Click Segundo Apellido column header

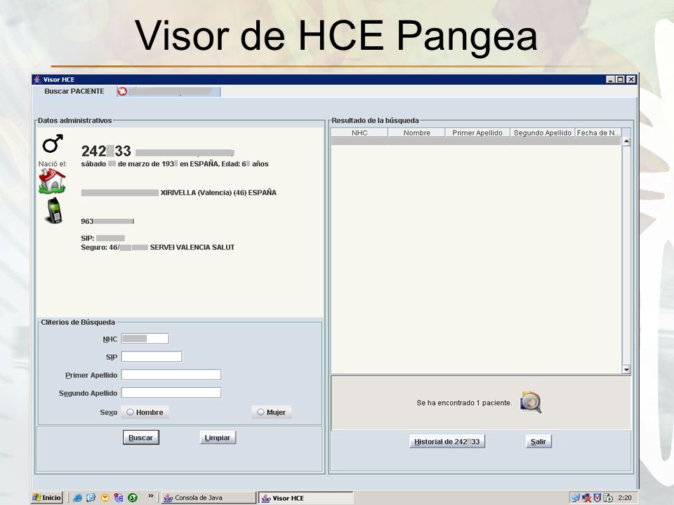click(543, 133)
